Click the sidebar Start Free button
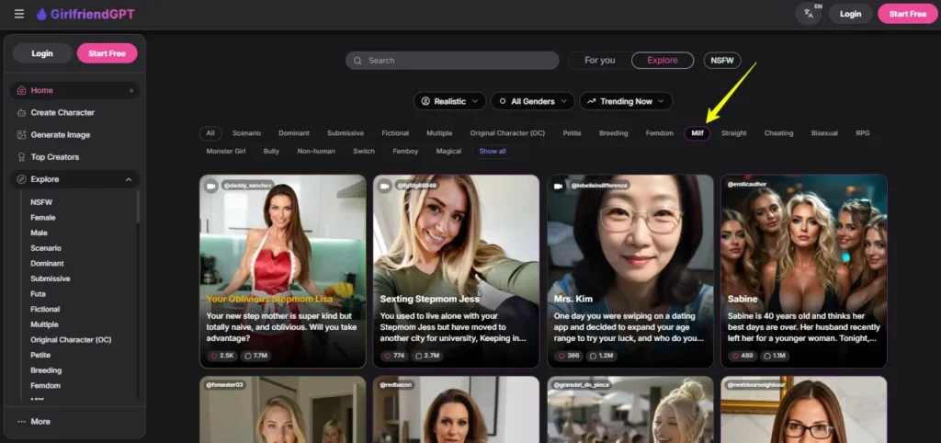 tap(107, 53)
